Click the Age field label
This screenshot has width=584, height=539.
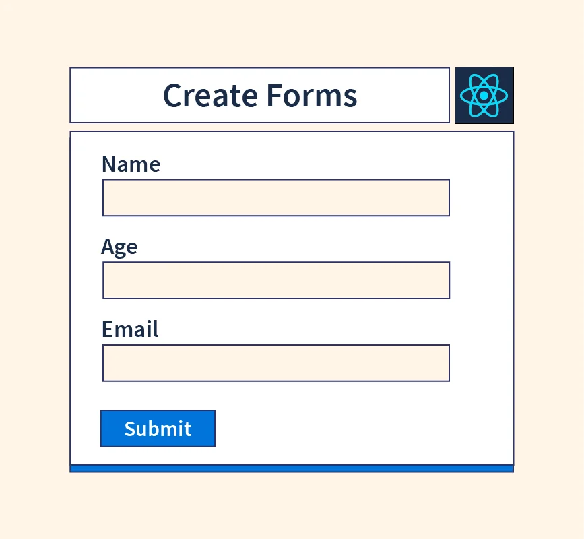(x=119, y=247)
